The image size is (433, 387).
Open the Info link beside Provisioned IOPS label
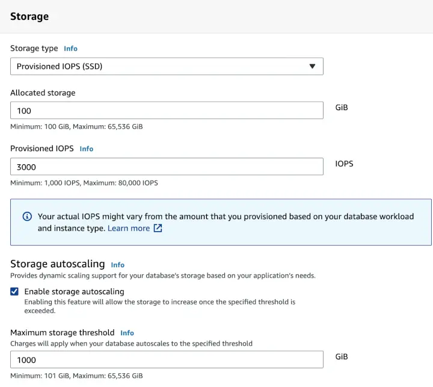click(87, 149)
